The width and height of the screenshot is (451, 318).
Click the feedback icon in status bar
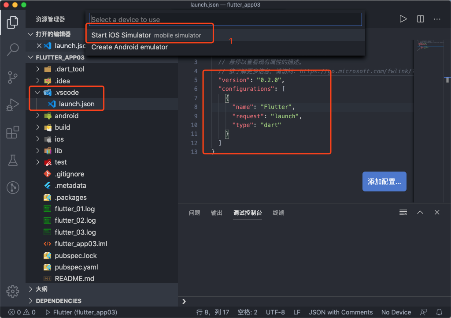[423, 312]
